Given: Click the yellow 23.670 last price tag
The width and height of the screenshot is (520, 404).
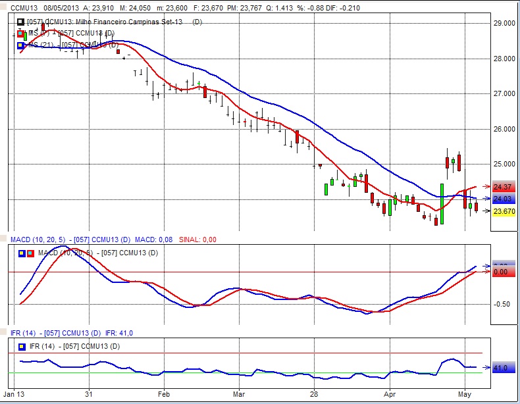Looking at the screenshot, I should pyautogui.click(x=504, y=211).
